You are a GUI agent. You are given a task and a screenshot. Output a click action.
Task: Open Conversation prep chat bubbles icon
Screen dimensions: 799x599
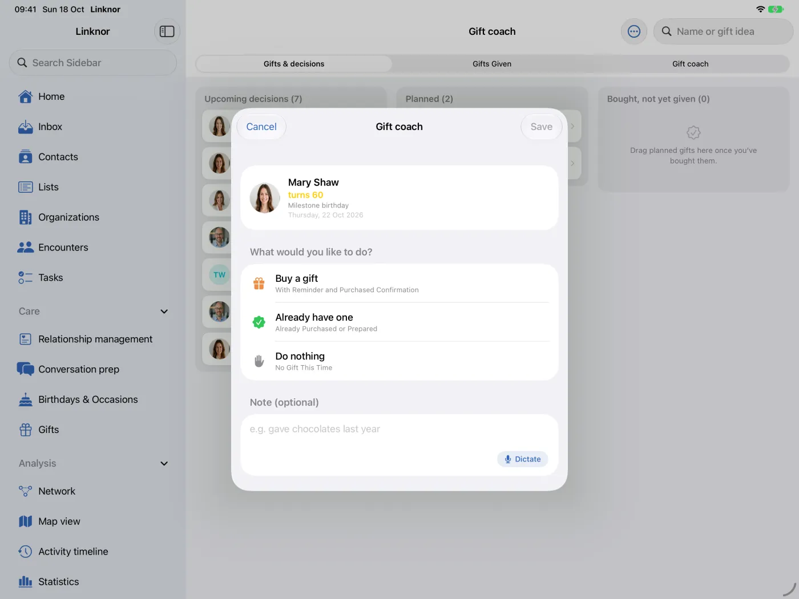[x=26, y=369]
